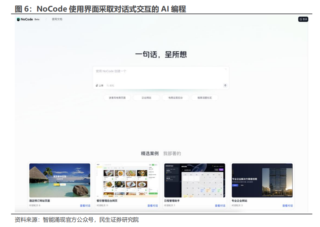Click the 专业企业网站 card title
The image size is (320, 227).
pos(240,201)
